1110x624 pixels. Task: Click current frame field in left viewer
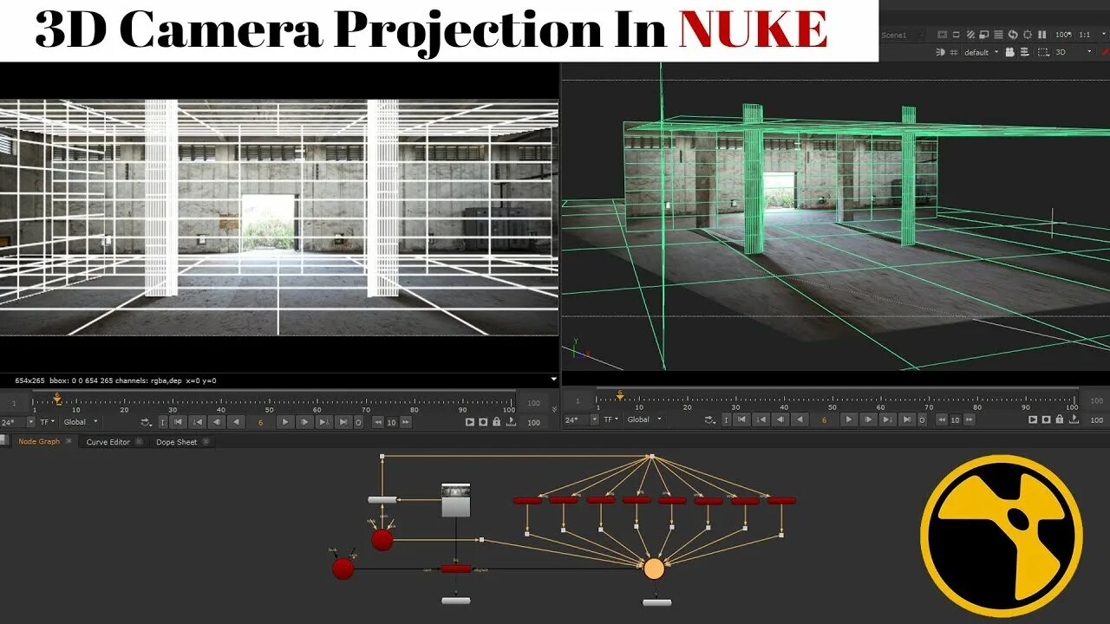tap(260, 422)
